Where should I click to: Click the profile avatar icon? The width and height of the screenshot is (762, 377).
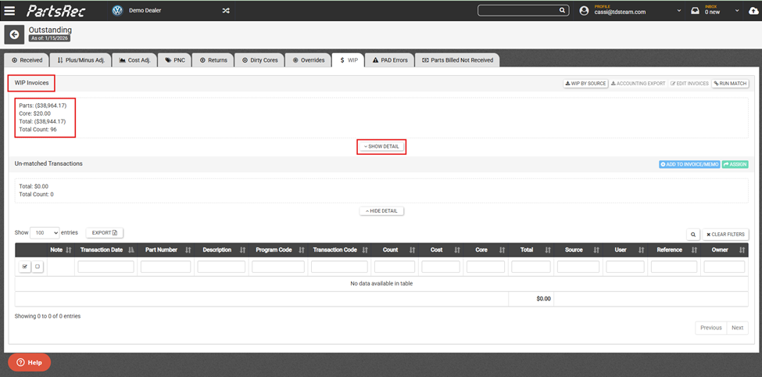point(584,11)
